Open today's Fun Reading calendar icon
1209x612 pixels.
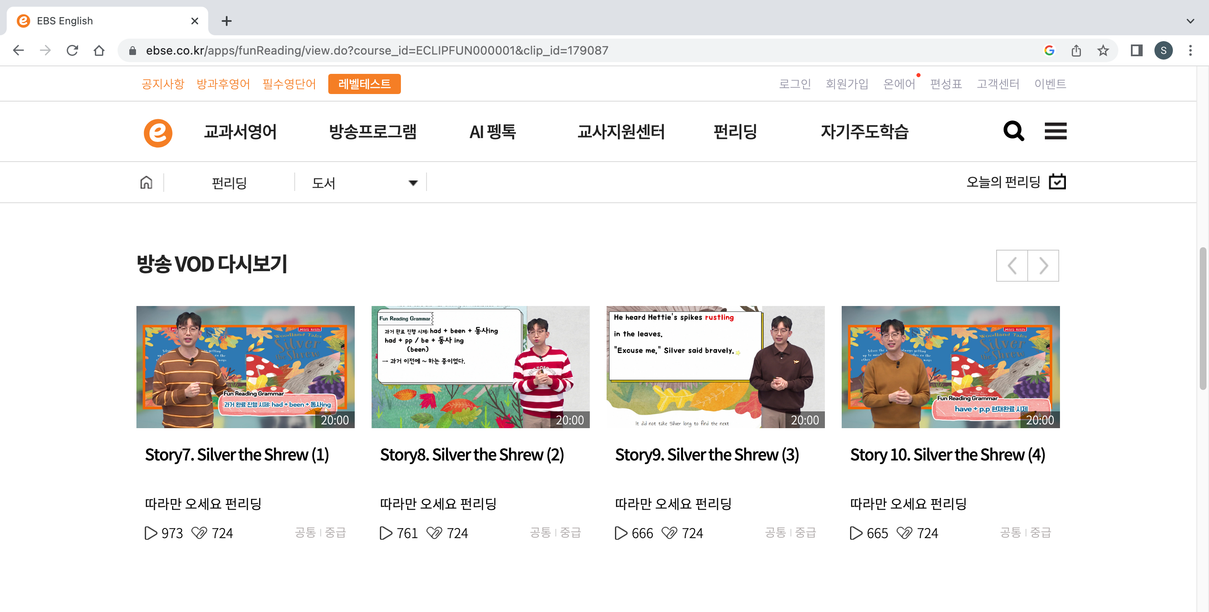point(1057,182)
